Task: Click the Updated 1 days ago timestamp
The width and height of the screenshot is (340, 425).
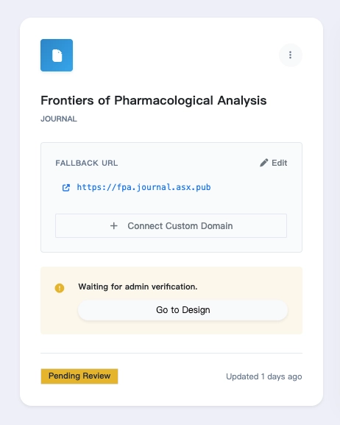Action: [x=264, y=376]
